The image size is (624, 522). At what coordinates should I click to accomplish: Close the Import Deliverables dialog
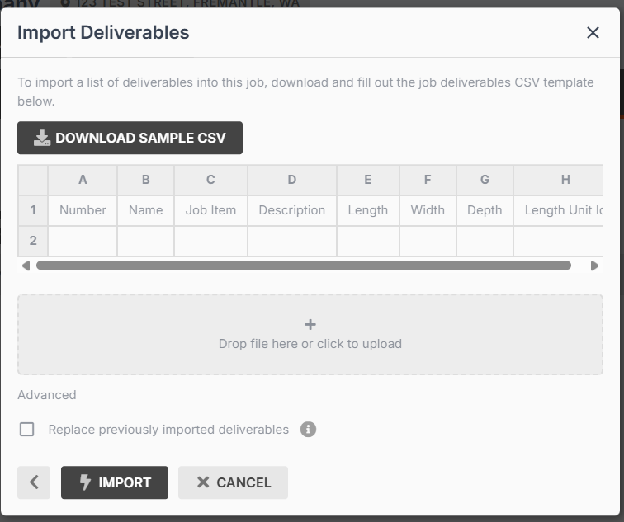[593, 33]
